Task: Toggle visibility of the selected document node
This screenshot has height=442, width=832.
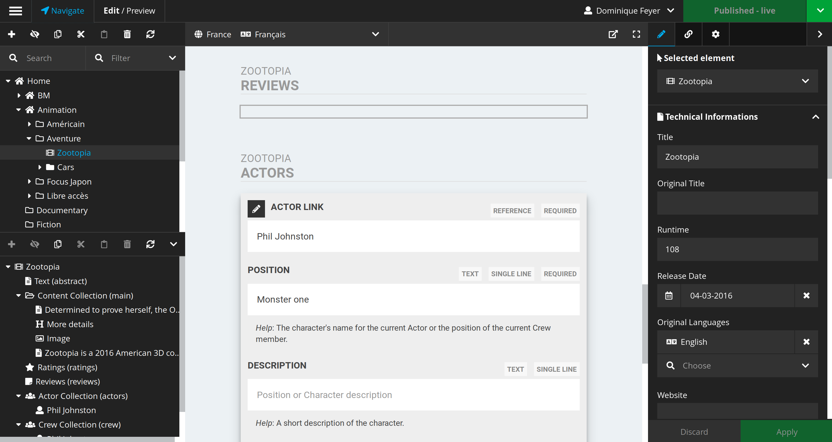Action: pyautogui.click(x=34, y=34)
